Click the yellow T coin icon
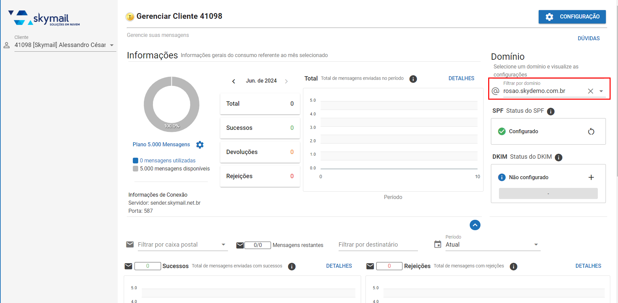618x303 pixels. (130, 17)
